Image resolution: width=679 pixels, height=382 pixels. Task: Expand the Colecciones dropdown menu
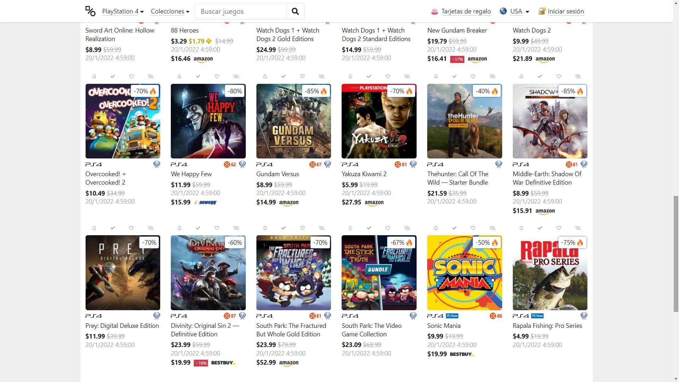pos(170,11)
